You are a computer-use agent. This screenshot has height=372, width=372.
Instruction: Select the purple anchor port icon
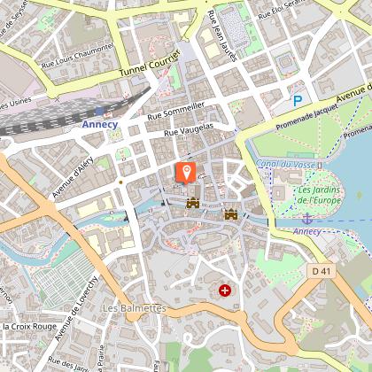(307, 219)
